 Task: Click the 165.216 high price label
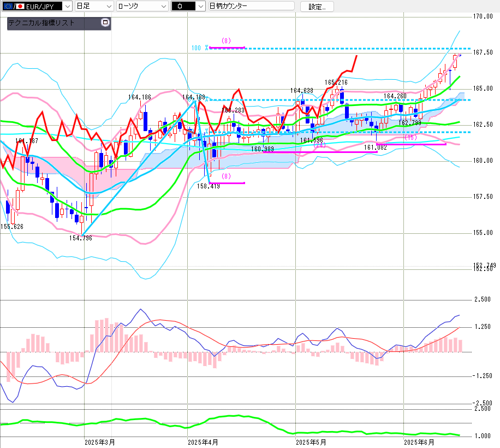336,82
